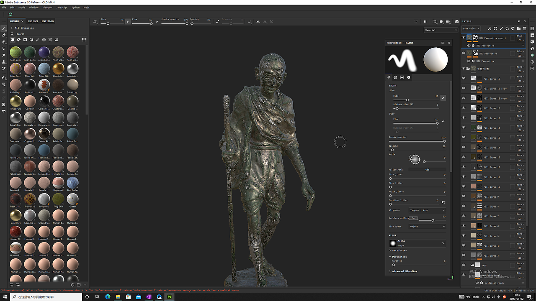Viewport: 536px width, 301px height.
Task: Open material channel tab in Paint properties
Action: pos(409,77)
